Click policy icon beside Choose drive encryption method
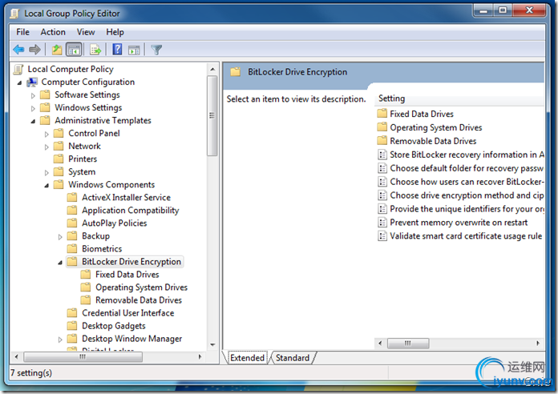 (382, 195)
